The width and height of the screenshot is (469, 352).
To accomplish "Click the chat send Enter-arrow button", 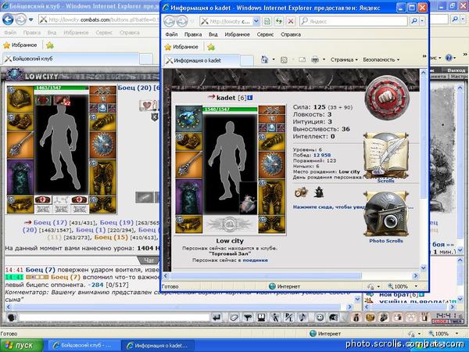I will pyautogui.click(x=217, y=318).
